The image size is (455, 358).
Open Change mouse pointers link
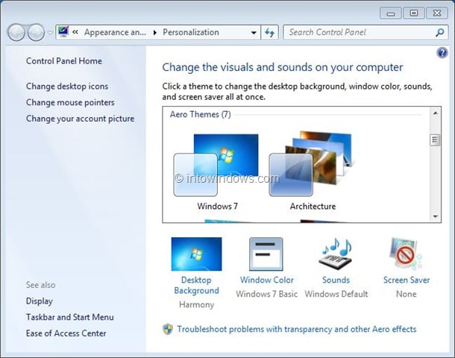click(x=70, y=102)
